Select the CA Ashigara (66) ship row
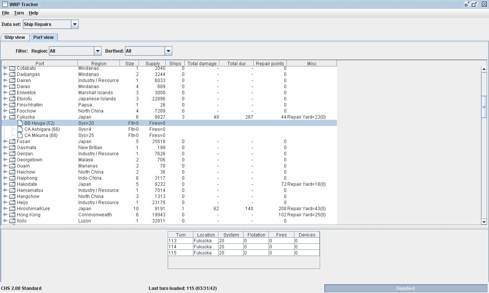This screenshot has height=293, width=489. 169,129
